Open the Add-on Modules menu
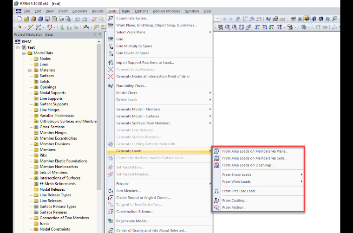 coord(166,11)
